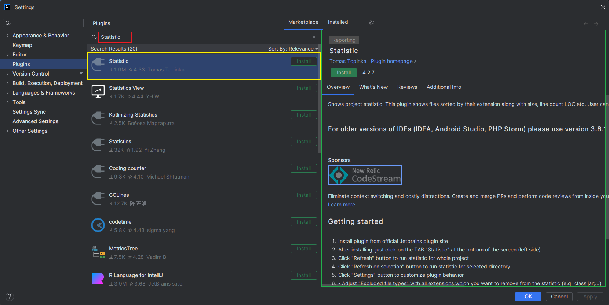609x305 pixels.
Task: Click the plugin search history magnifier
Action: click(94, 37)
